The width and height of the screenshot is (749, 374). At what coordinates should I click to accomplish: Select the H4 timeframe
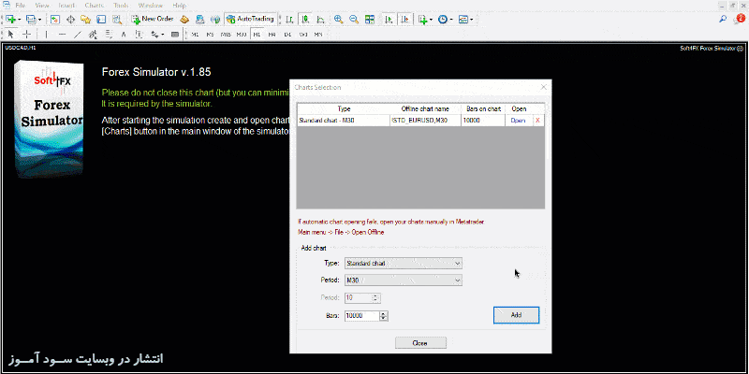[x=272, y=34]
